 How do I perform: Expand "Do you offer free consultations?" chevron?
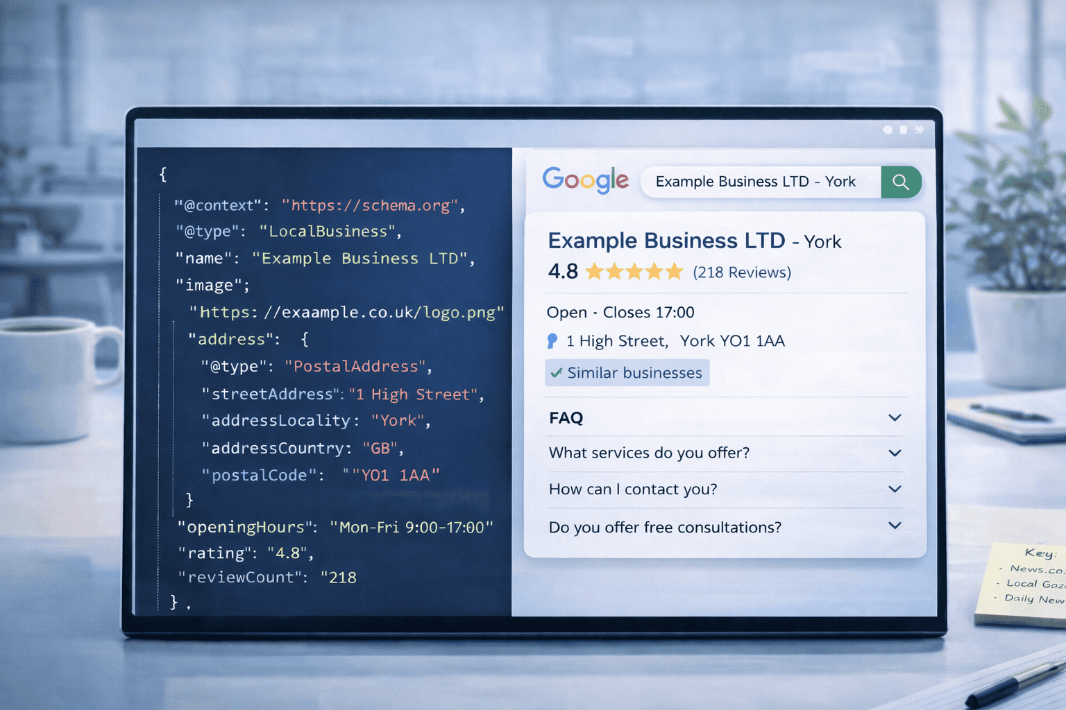click(895, 526)
